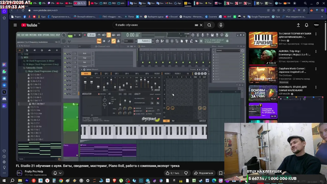Click the Clap channel button in Channel rack
327x184 pixels.
coord(85,58)
